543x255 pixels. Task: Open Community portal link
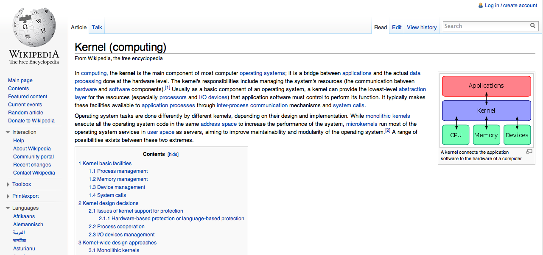[x=34, y=157]
